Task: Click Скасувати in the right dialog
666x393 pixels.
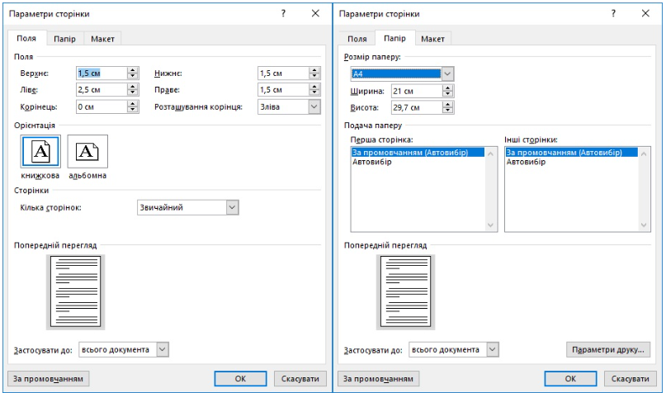Action: [630, 379]
